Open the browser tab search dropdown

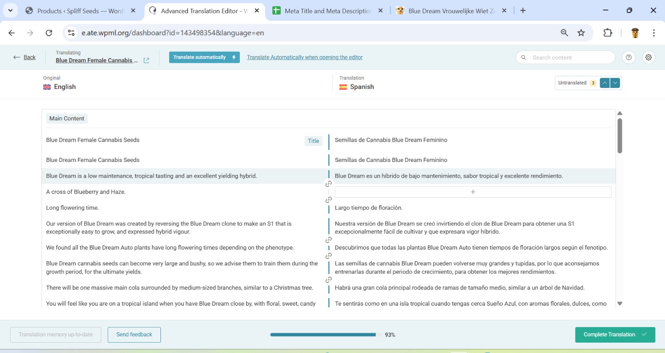coord(10,10)
